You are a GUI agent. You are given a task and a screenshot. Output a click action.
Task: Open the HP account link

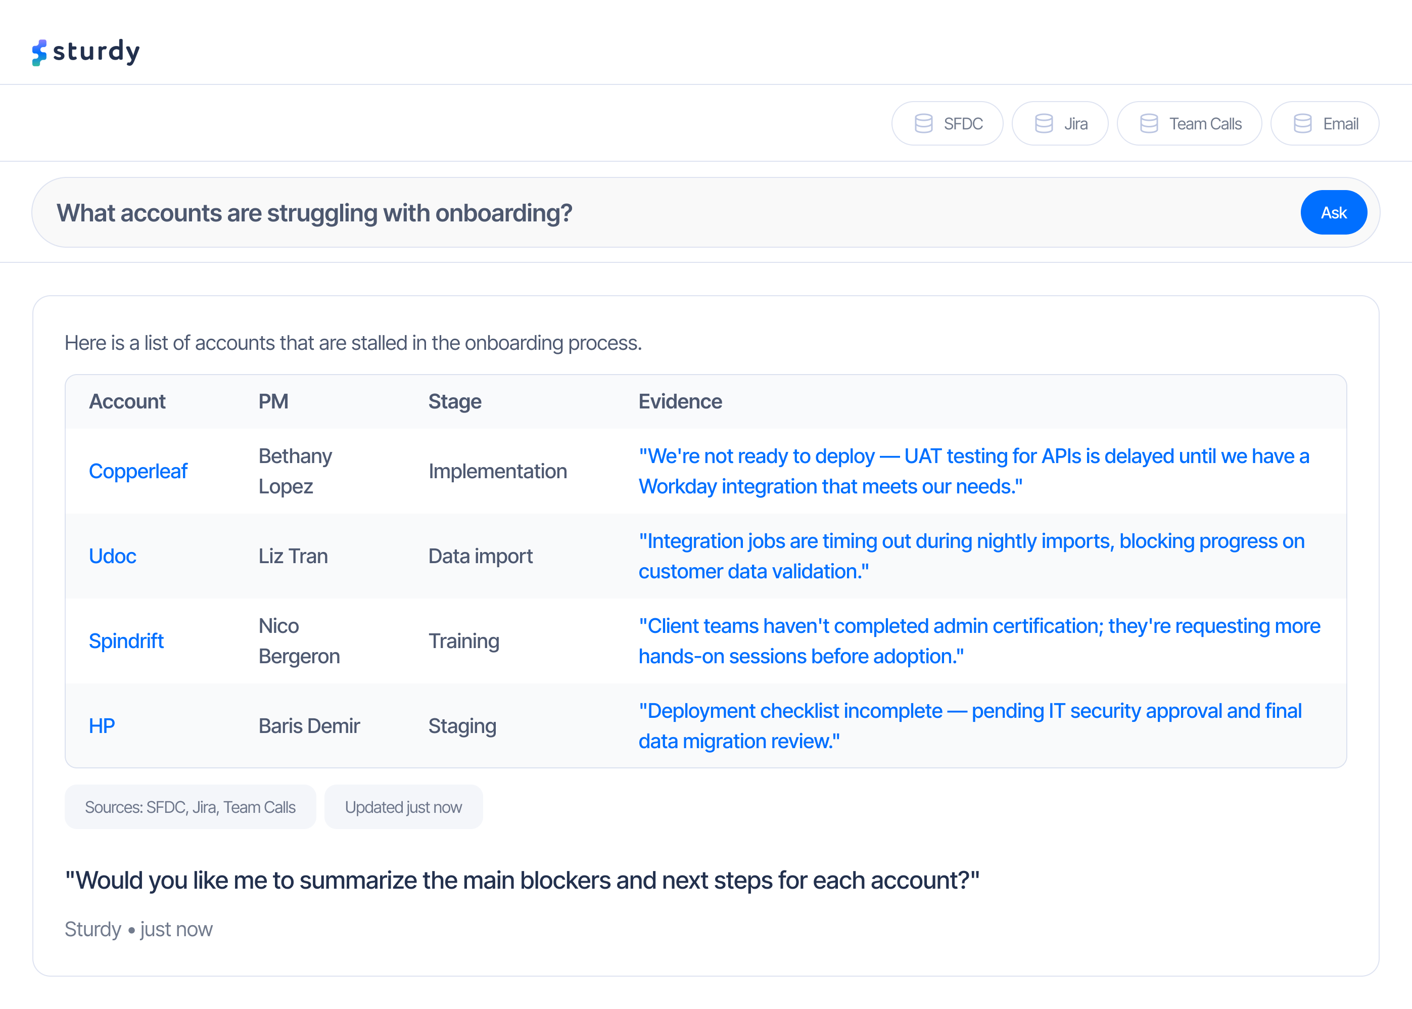[102, 726]
